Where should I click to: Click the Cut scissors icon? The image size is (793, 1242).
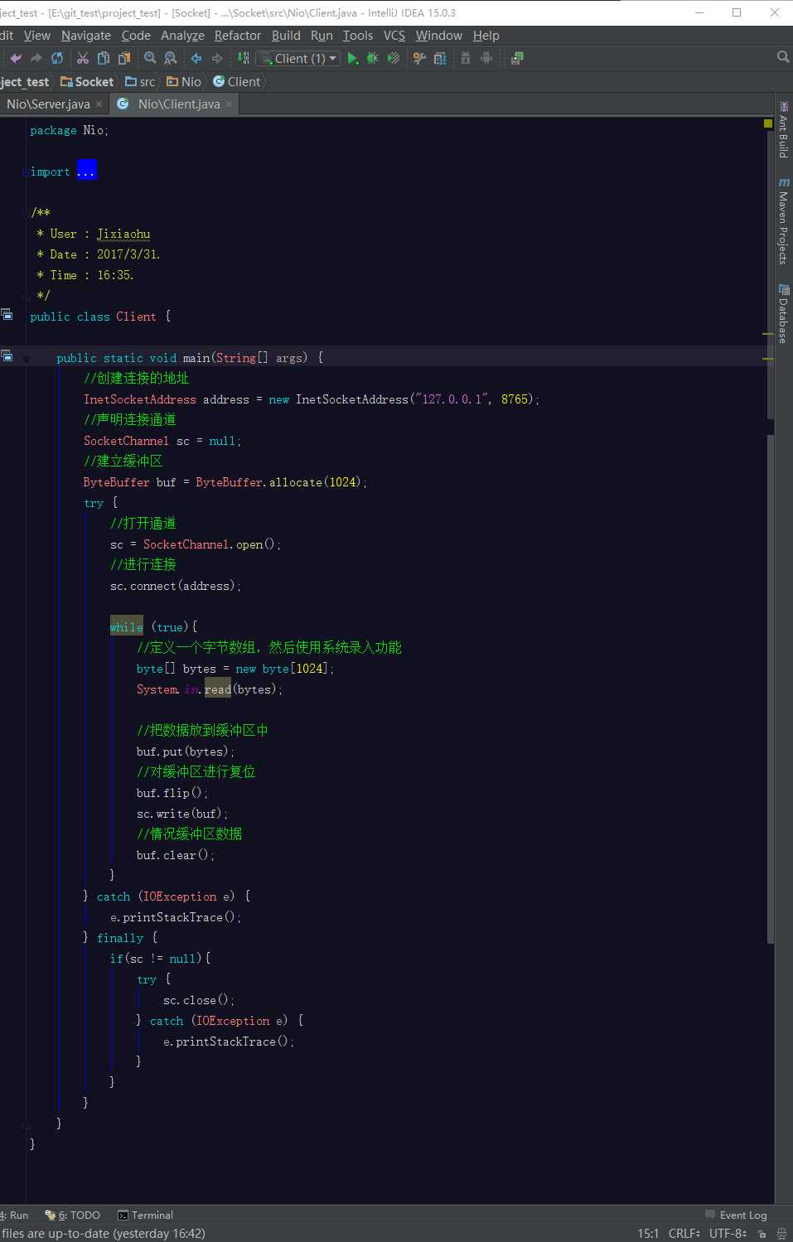83,58
